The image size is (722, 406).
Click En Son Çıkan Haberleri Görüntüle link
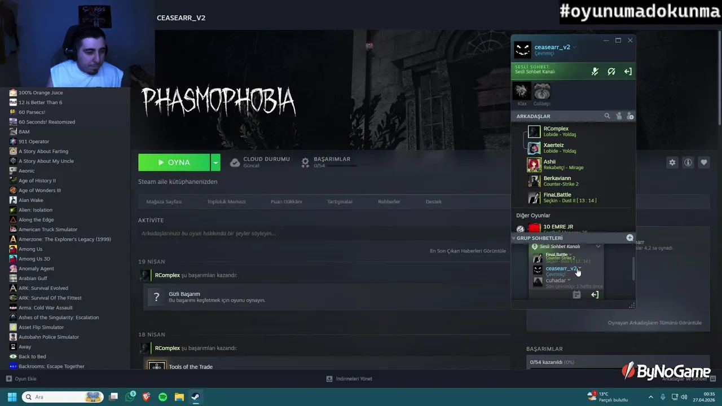click(468, 251)
